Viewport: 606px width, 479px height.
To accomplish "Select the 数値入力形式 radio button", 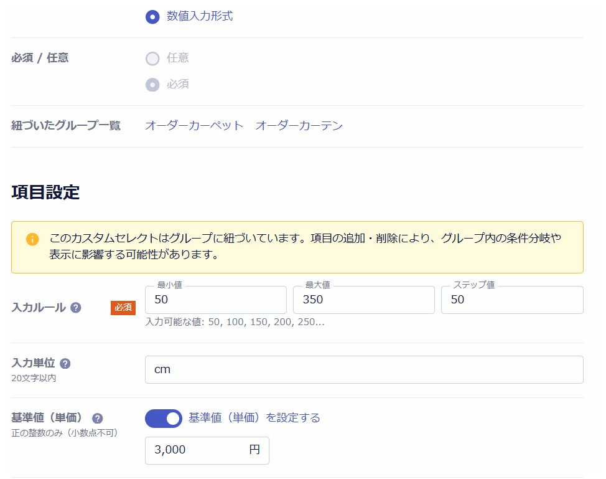I will point(152,17).
